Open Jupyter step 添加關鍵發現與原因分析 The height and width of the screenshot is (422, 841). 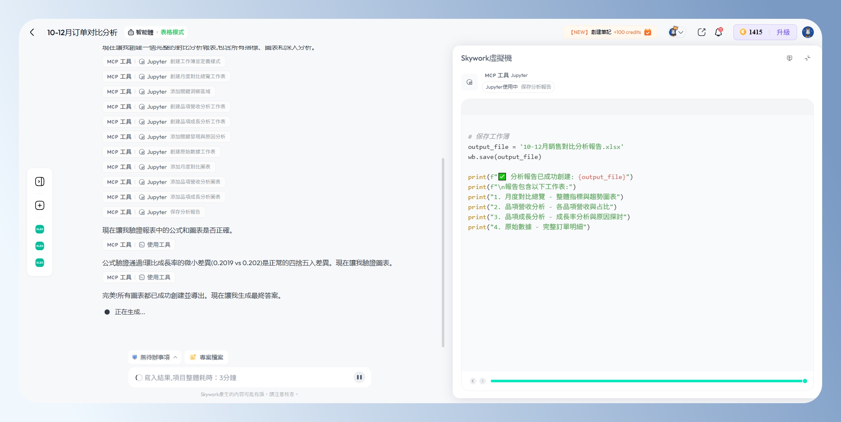[167, 137]
